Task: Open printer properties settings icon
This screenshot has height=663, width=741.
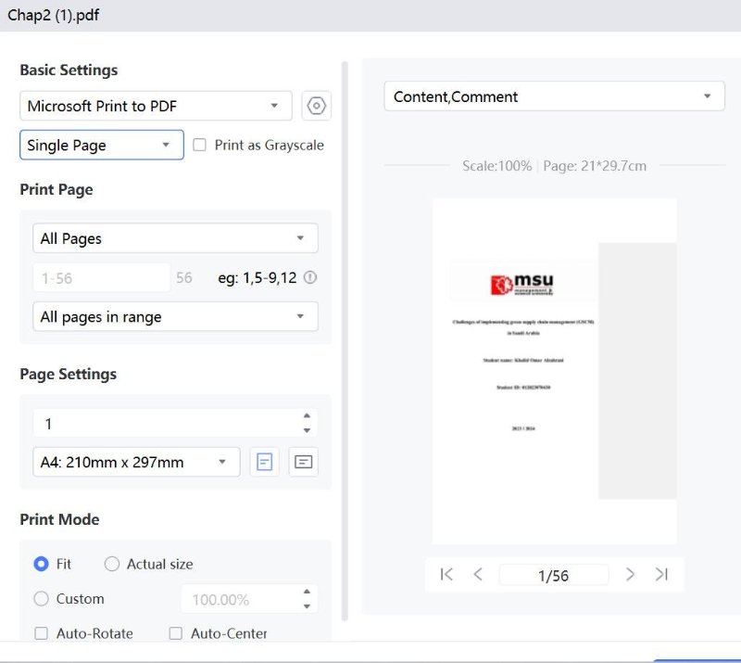Action: point(317,107)
